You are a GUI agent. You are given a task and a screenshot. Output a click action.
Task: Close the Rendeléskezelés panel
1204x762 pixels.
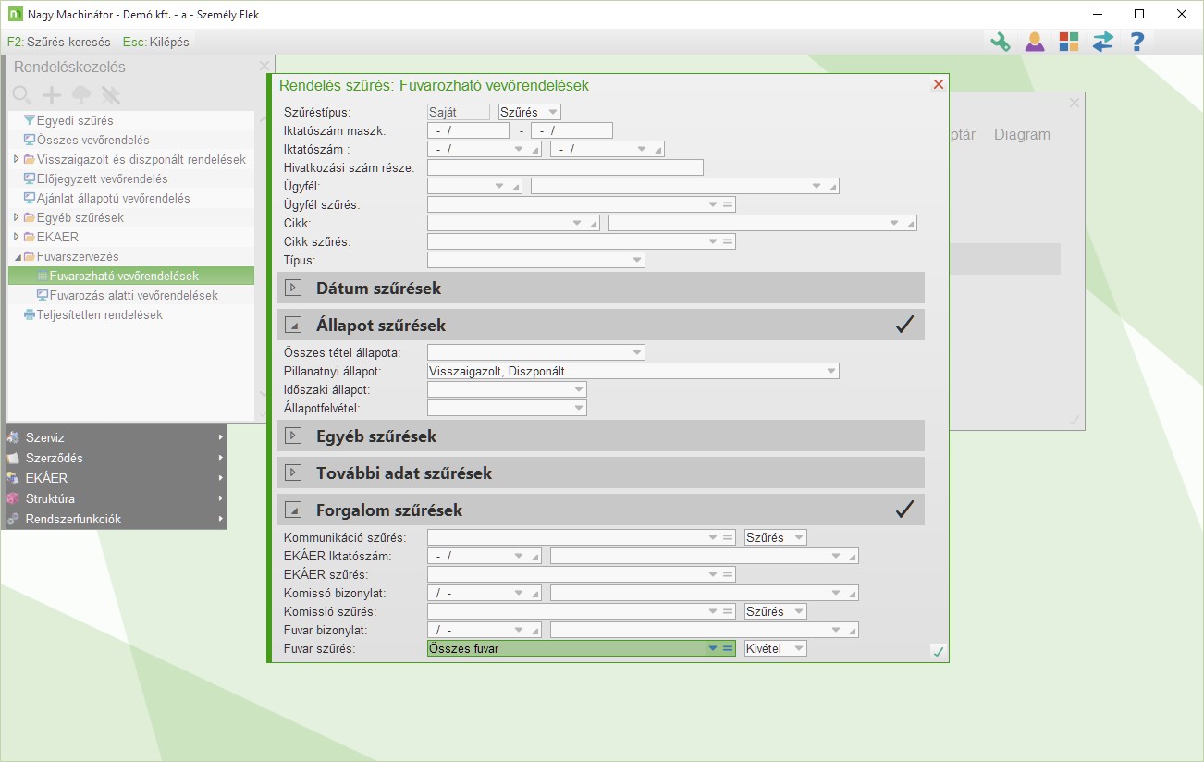coord(264,66)
